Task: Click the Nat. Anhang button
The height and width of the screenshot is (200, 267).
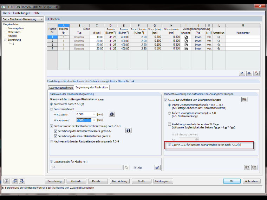Action: pyautogui.click(x=119, y=181)
